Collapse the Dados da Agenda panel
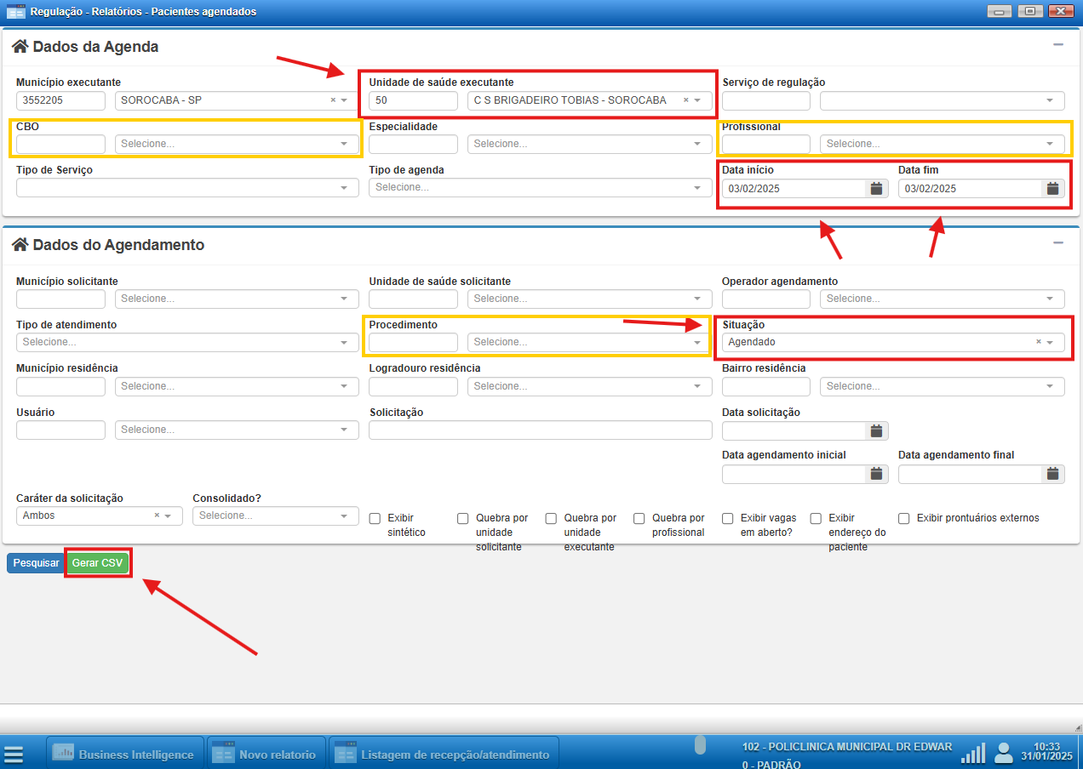Screen dimensions: 1083x769 [x=1058, y=45]
